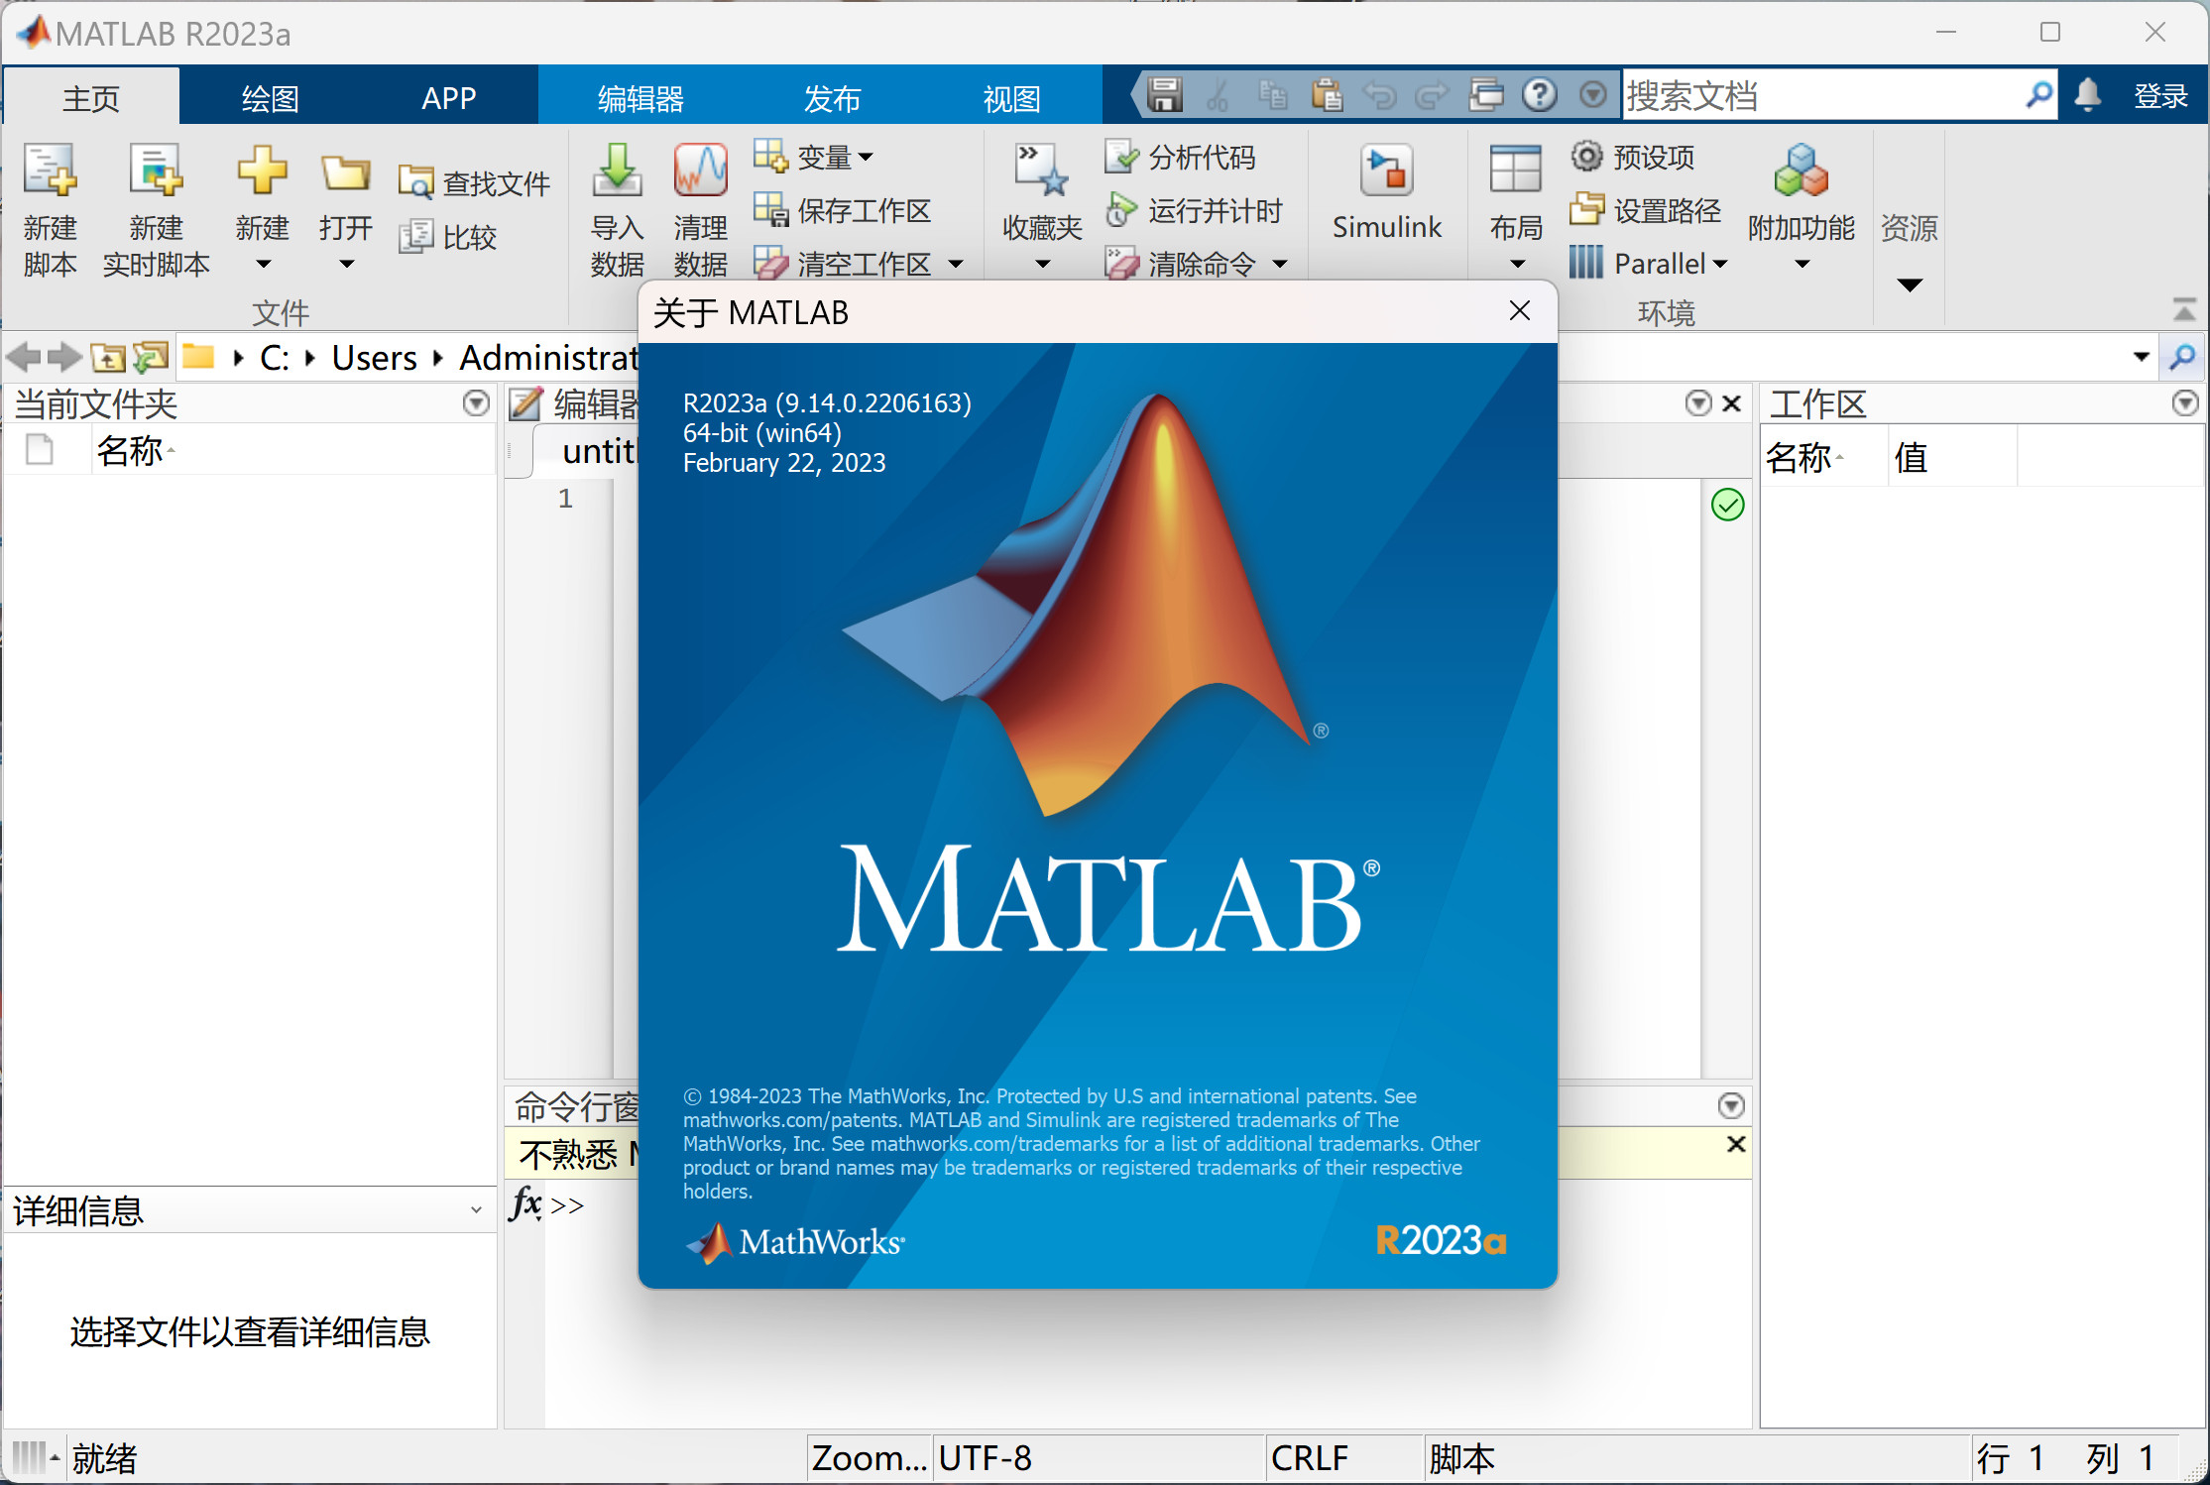The image size is (2210, 1485).
Task: Switch to the Home (主页) tab
Action: click(91, 97)
